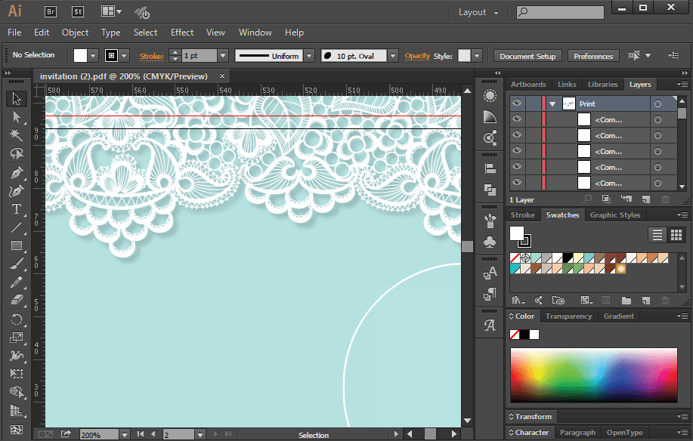This screenshot has height=441, width=693.
Task: Select the Rectangle tool
Action: click(x=17, y=245)
